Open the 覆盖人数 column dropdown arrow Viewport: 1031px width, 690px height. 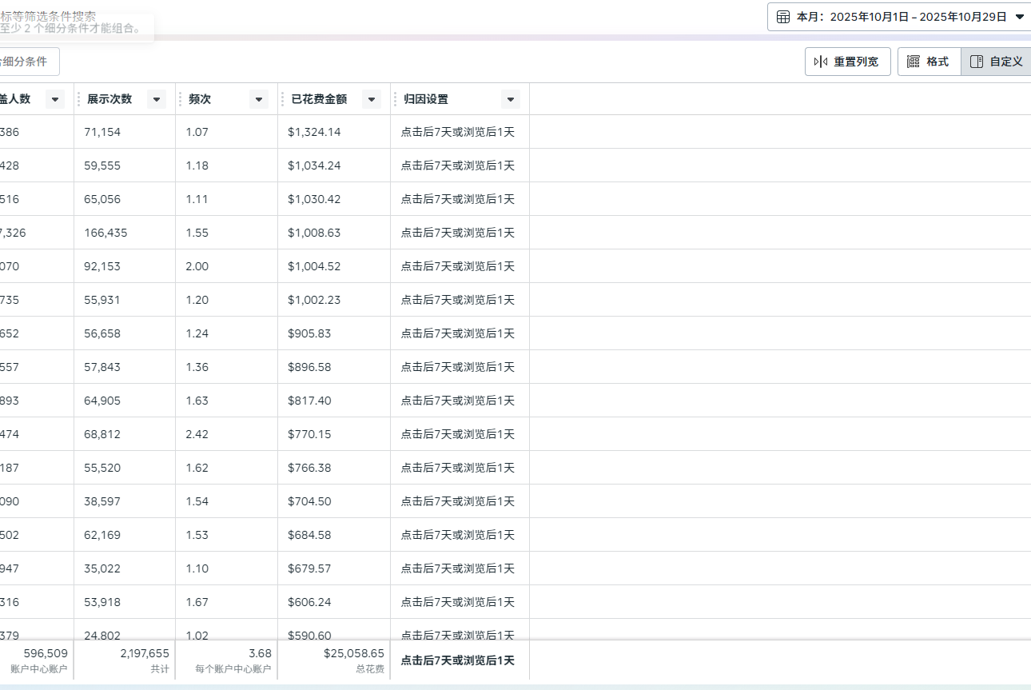click(55, 99)
